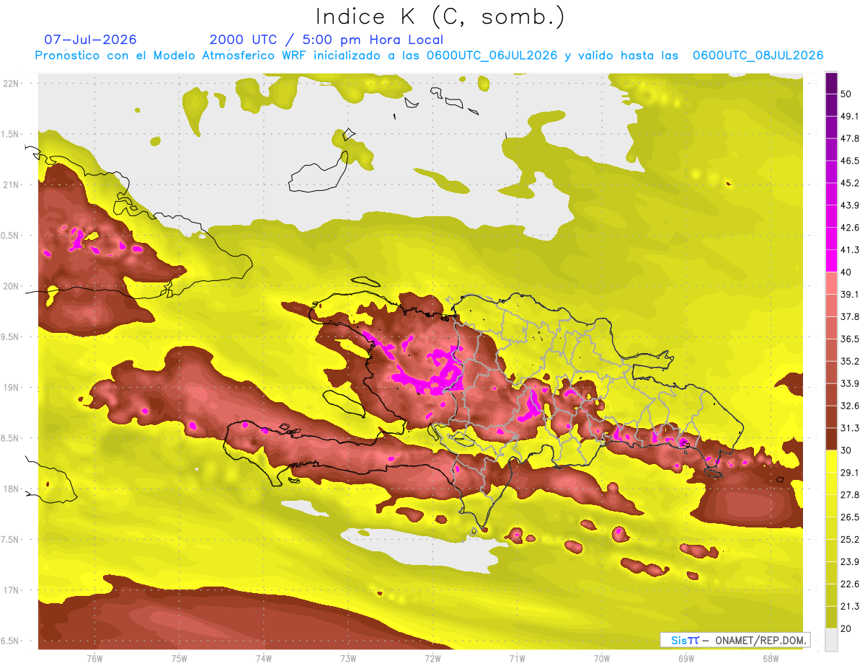The height and width of the screenshot is (668, 865).
Task: Click the '69W' longitude axis label
Action: 686,658
